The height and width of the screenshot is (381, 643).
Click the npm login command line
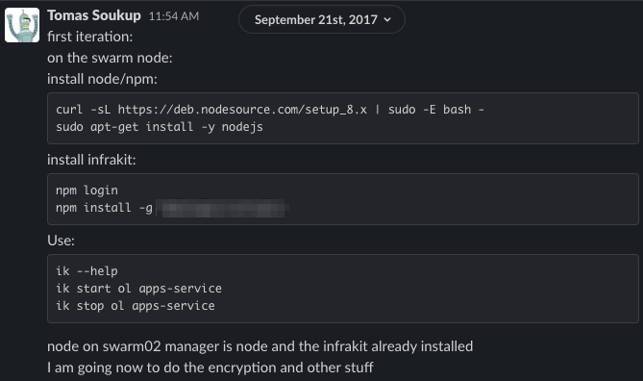(87, 190)
